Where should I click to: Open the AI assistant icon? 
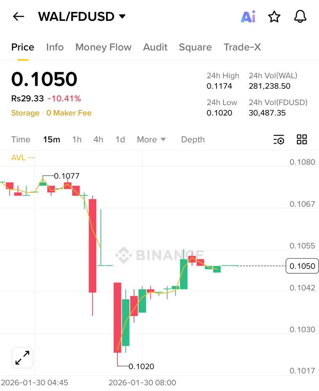click(x=248, y=17)
